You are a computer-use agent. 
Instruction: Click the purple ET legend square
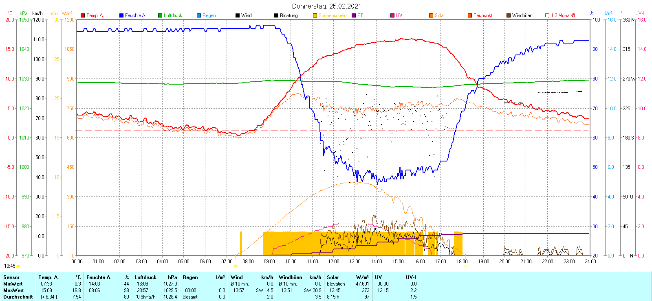(354, 15)
